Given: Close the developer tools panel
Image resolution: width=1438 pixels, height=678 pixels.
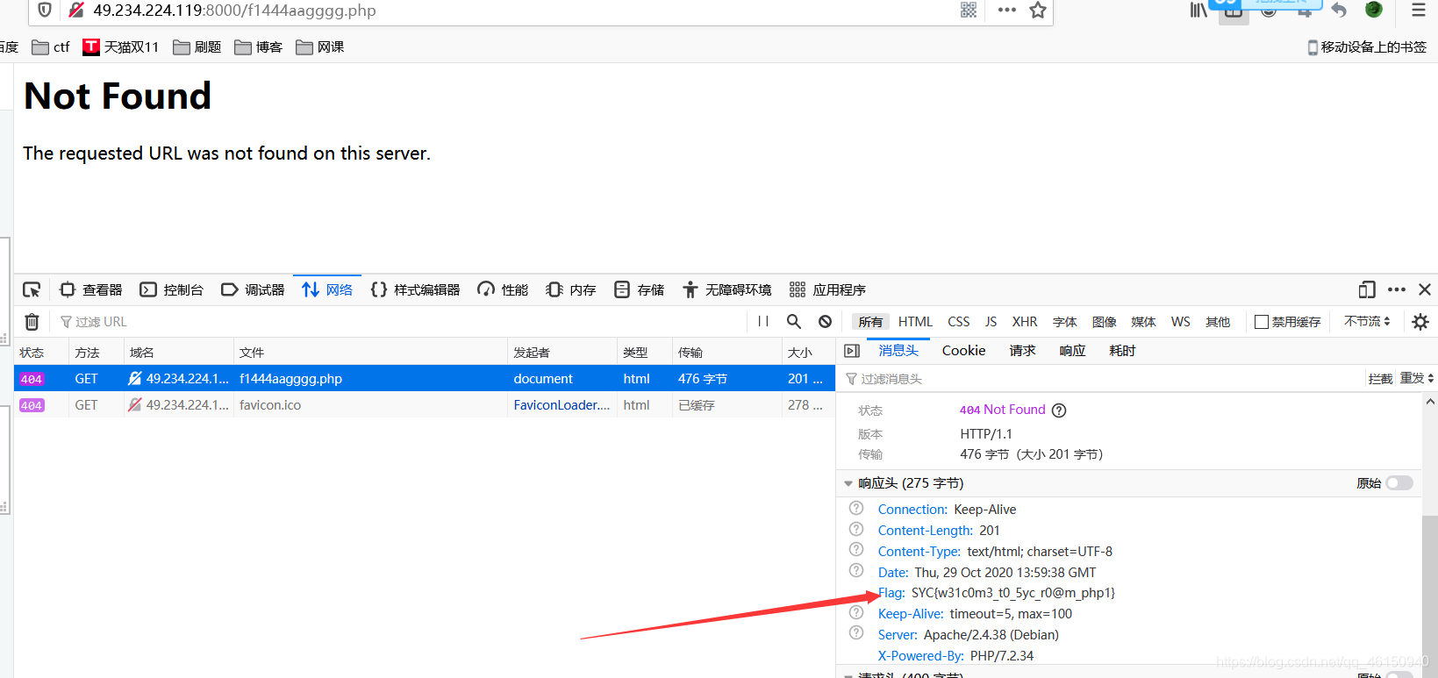Looking at the screenshot, I should 1425,289.
